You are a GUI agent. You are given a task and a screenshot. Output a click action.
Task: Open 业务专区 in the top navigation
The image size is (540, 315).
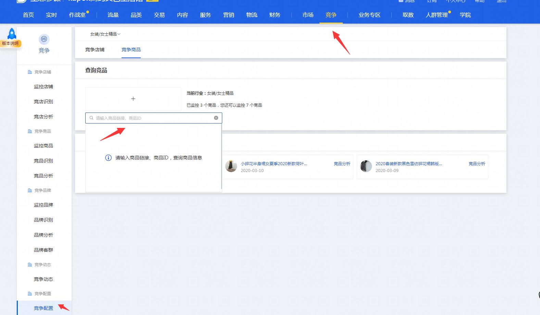369,15
